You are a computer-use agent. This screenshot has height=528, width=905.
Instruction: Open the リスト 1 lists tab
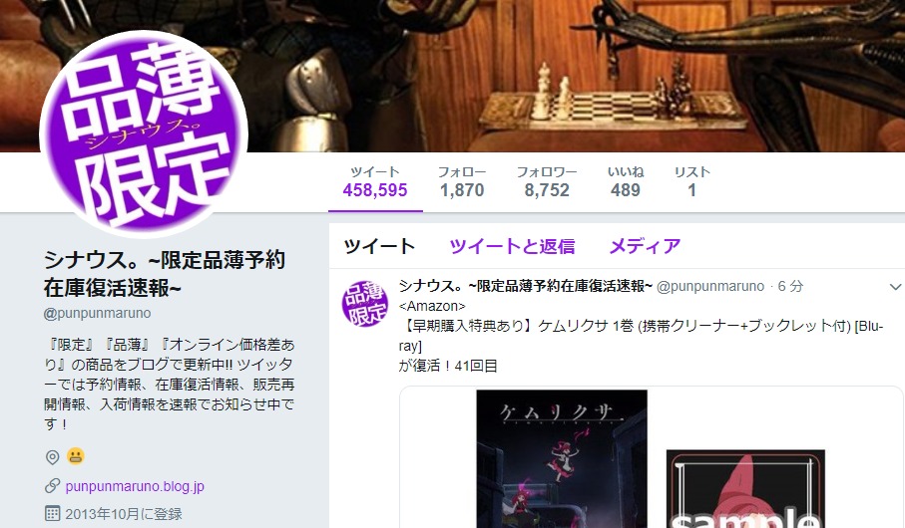(x=692, y=182)
